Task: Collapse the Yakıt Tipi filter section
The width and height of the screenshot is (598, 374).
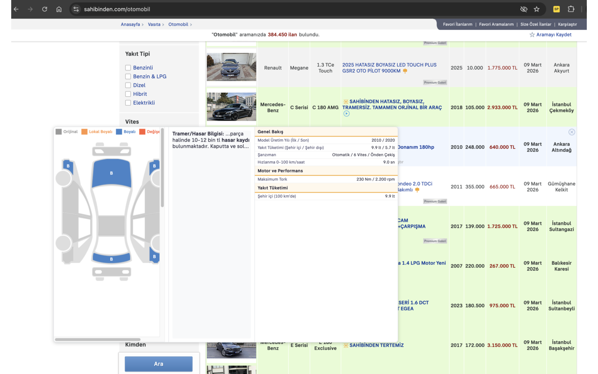Action: pos(137,54)
